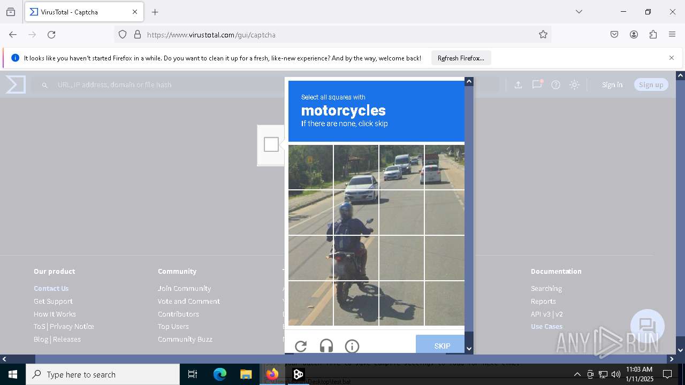Screen dimensions: 685x385
Task: Open the captcha info icon
Action: click(x=352, y=346)
